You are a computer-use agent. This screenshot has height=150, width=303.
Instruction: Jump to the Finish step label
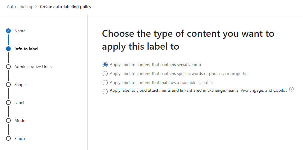tap(20, 138)
